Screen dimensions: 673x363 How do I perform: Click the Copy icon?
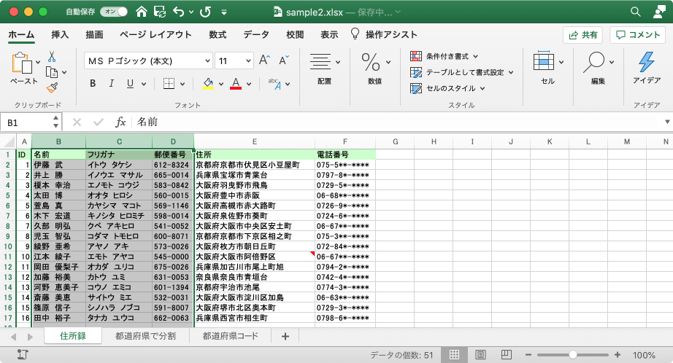click(52, 72)
